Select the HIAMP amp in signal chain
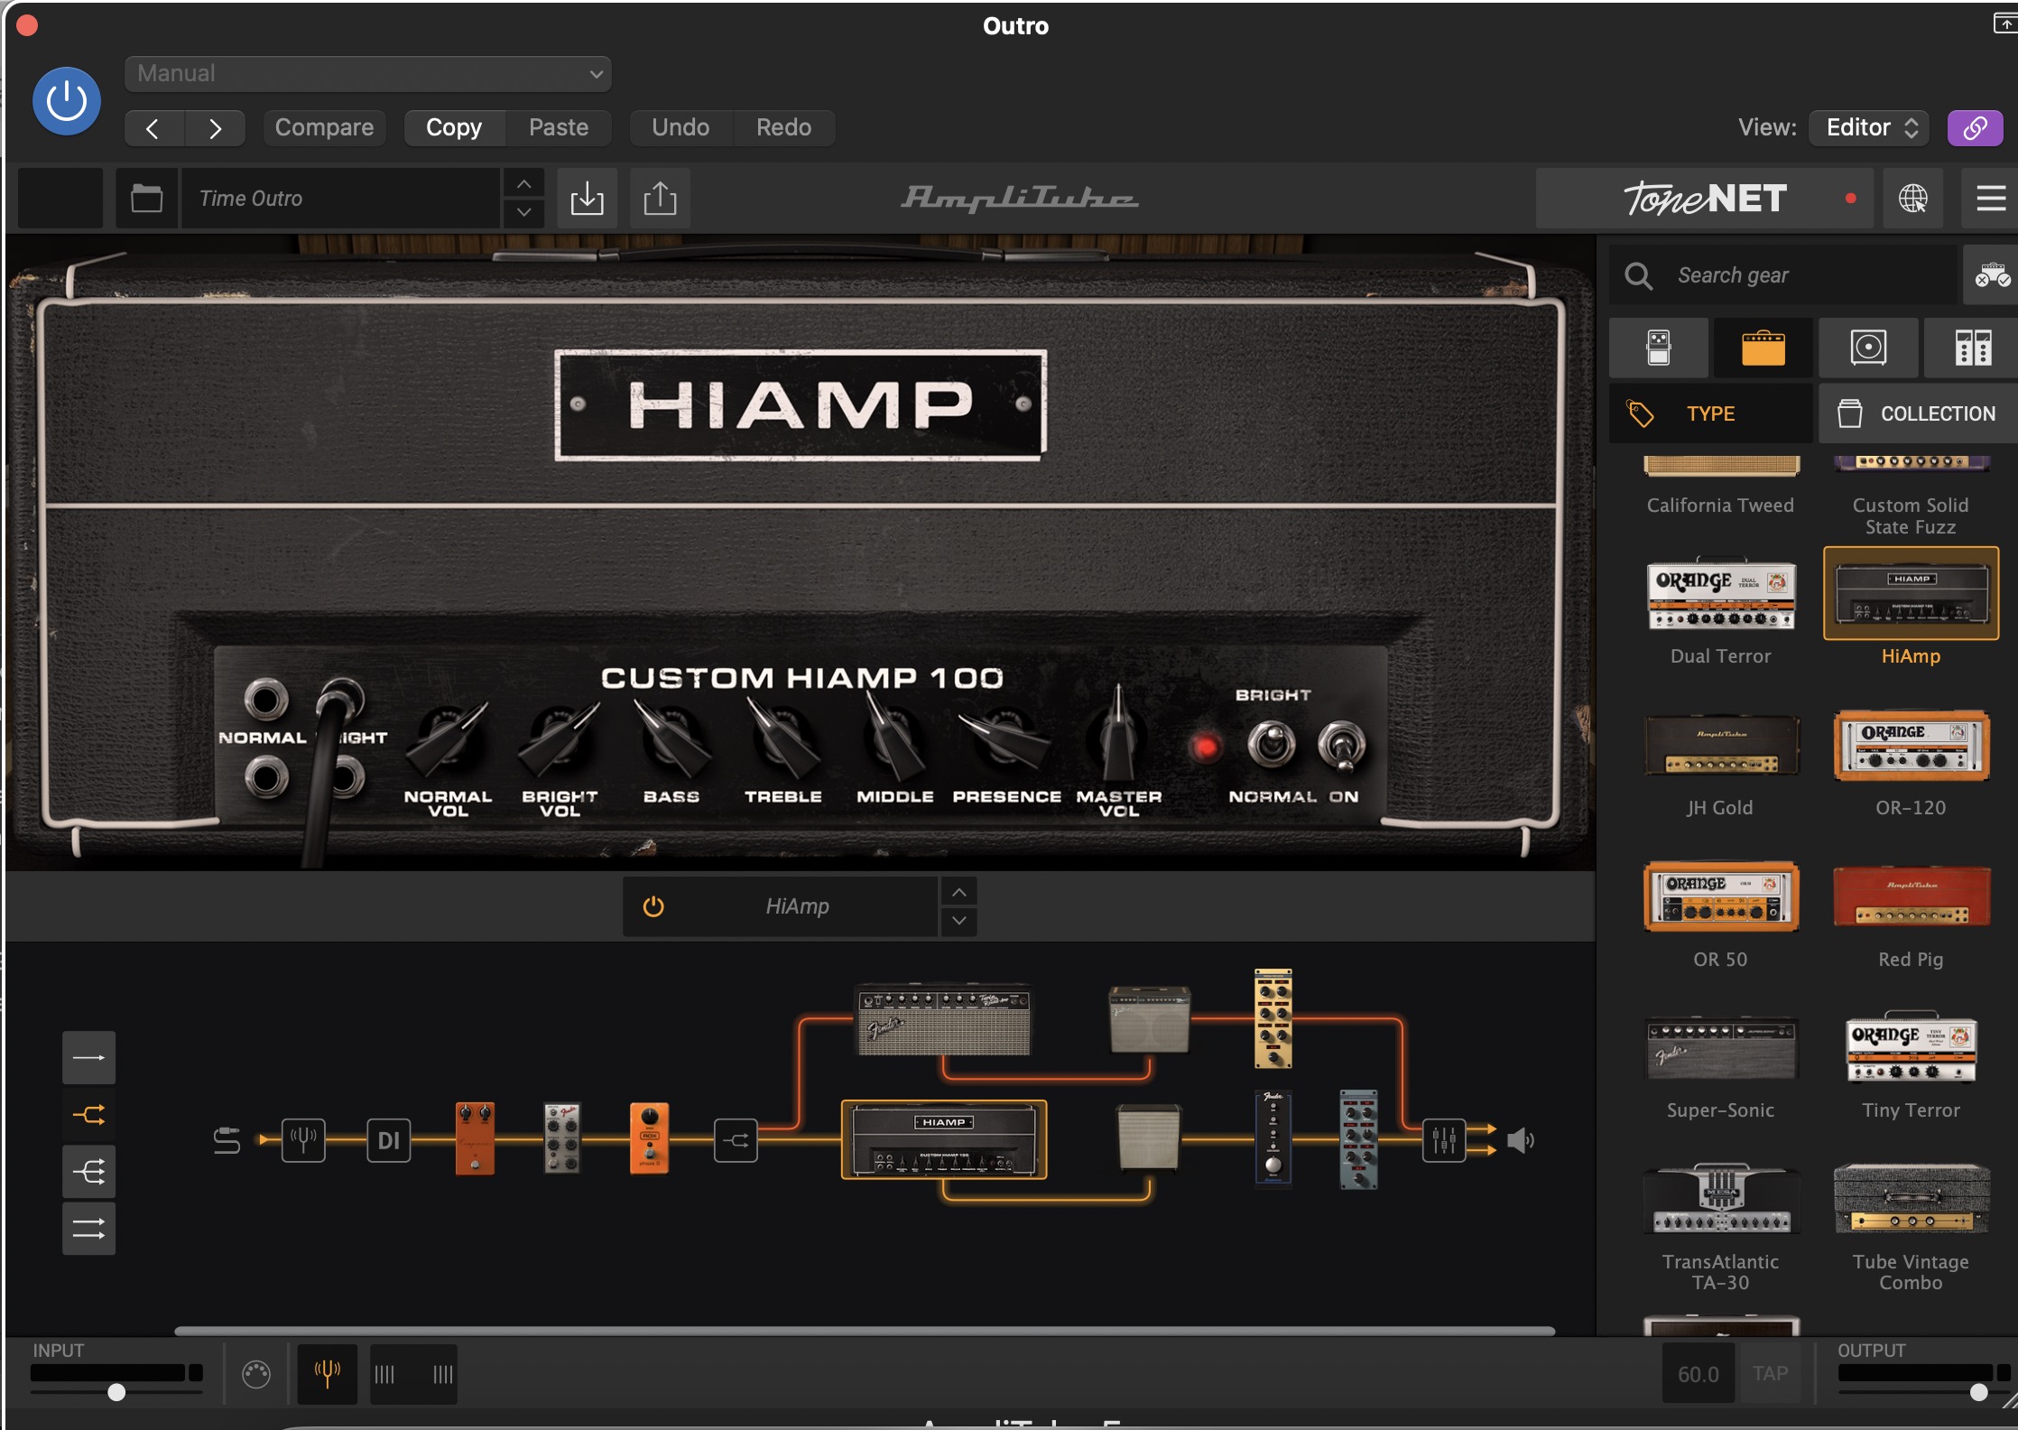 944,1140
